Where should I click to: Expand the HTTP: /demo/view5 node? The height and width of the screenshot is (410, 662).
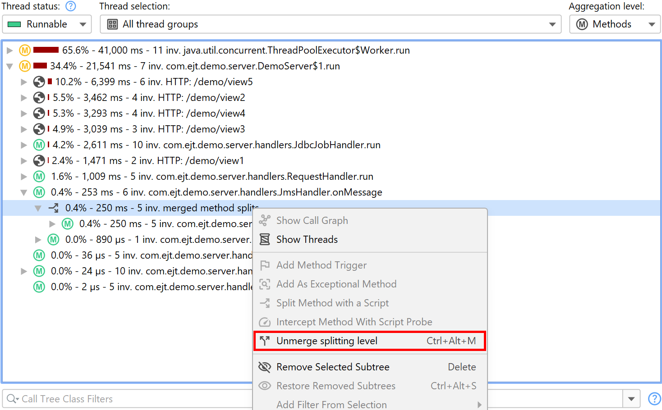click(24, 82)
